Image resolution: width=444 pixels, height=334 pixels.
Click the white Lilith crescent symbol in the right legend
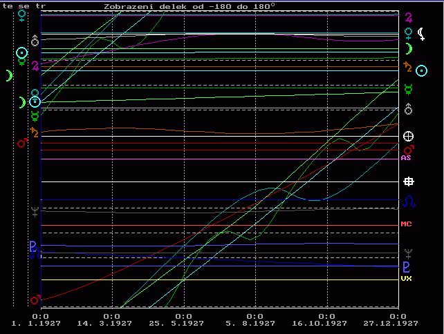click(x=421, y=34)
